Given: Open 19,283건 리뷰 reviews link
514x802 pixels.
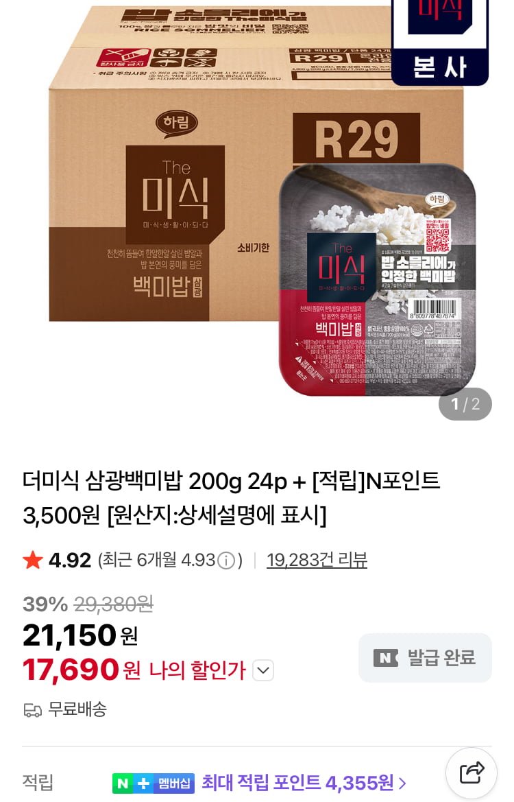Looking at the screenshot, I should pyautogui.click(x=317, y=560).
